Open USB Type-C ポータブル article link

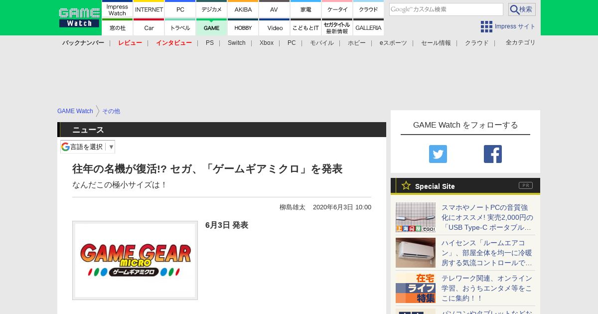tap(487, 217)
